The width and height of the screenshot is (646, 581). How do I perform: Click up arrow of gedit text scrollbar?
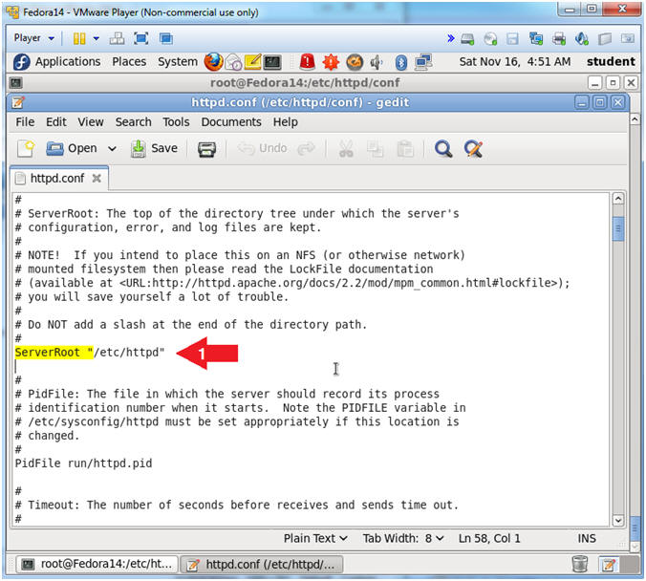pos(618,199)
